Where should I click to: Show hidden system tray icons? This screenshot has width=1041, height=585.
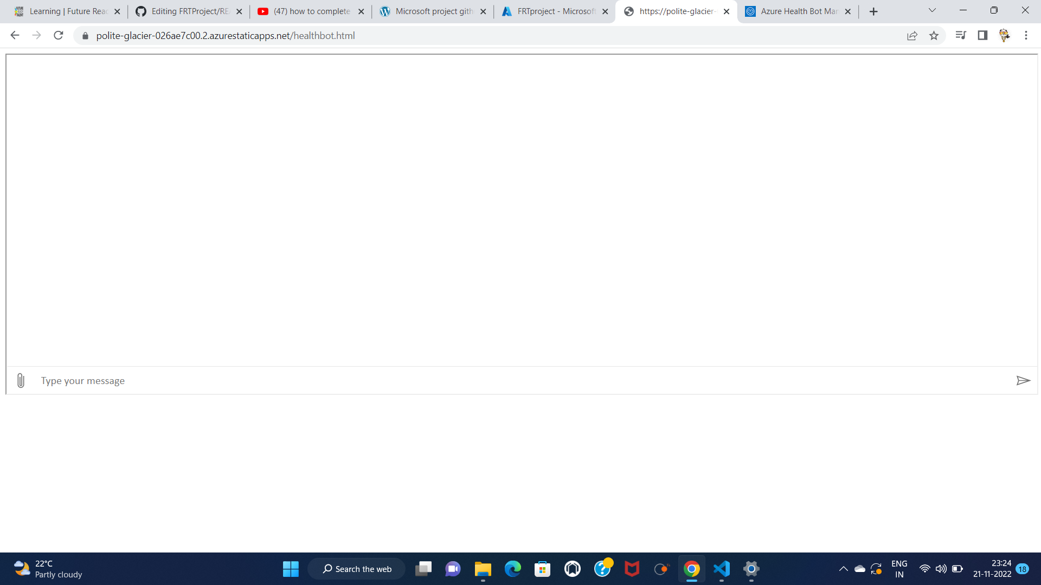tap(843, 569)
